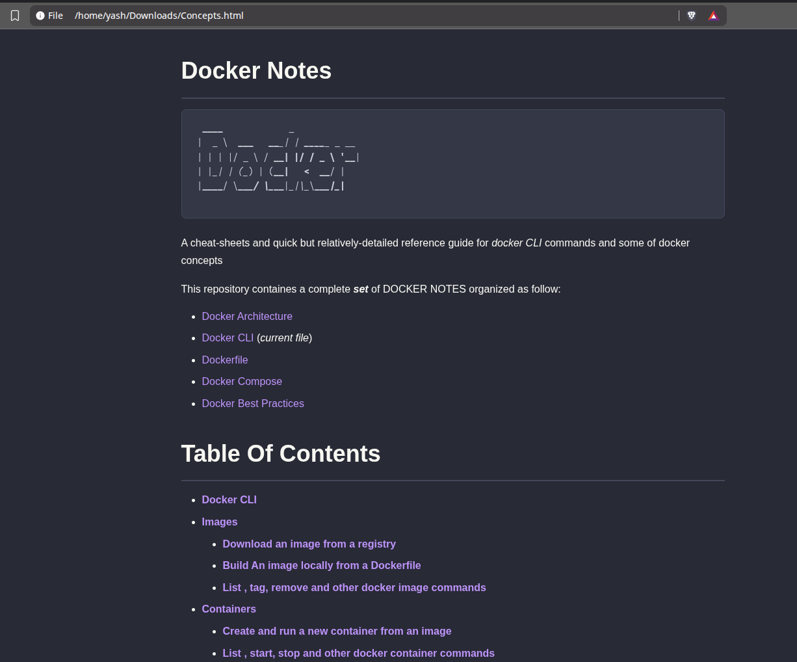
Task: Open the Docker Best Practices link
Action: click(253, 403)
